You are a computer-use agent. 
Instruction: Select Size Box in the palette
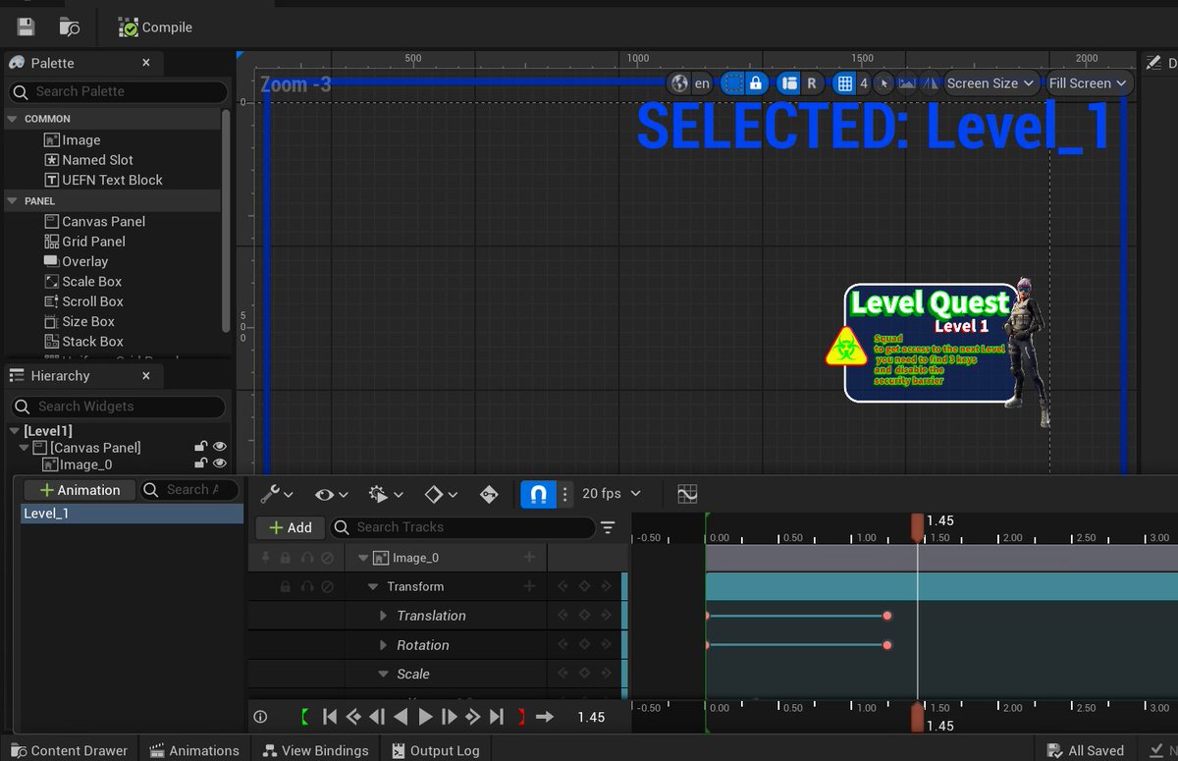pyautogui.click(x=80, y=321)
